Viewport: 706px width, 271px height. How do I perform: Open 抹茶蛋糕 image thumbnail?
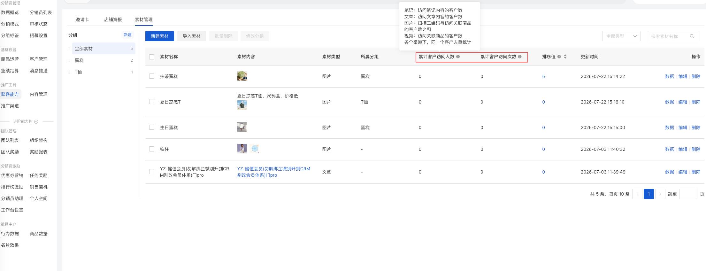242,76
